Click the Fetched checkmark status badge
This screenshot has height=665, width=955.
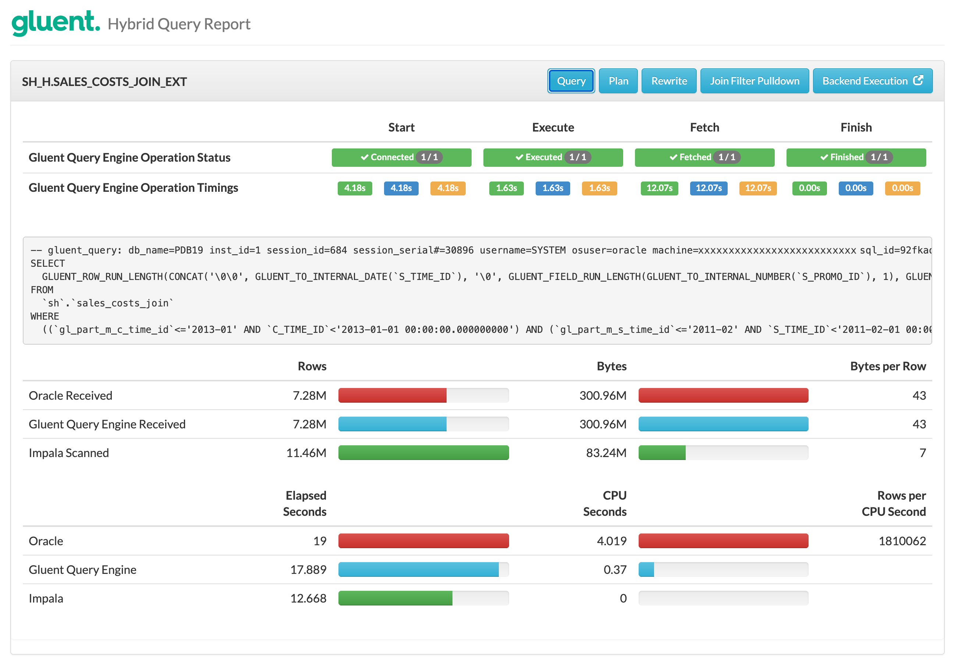click(704, 157)
